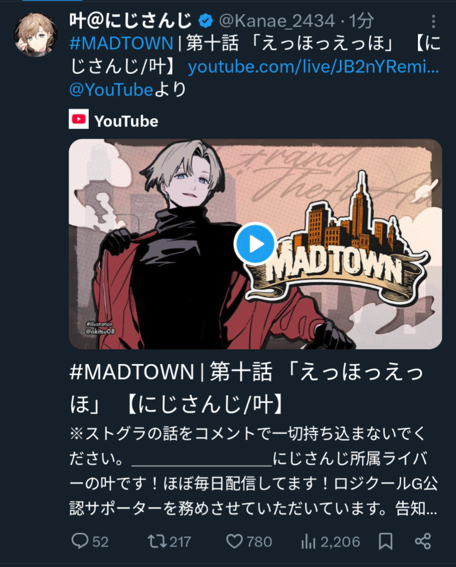The height and width of the screenshot is (567, 456).
Task: Open Kanae's profile avatar
Action: tap(36, 35)
